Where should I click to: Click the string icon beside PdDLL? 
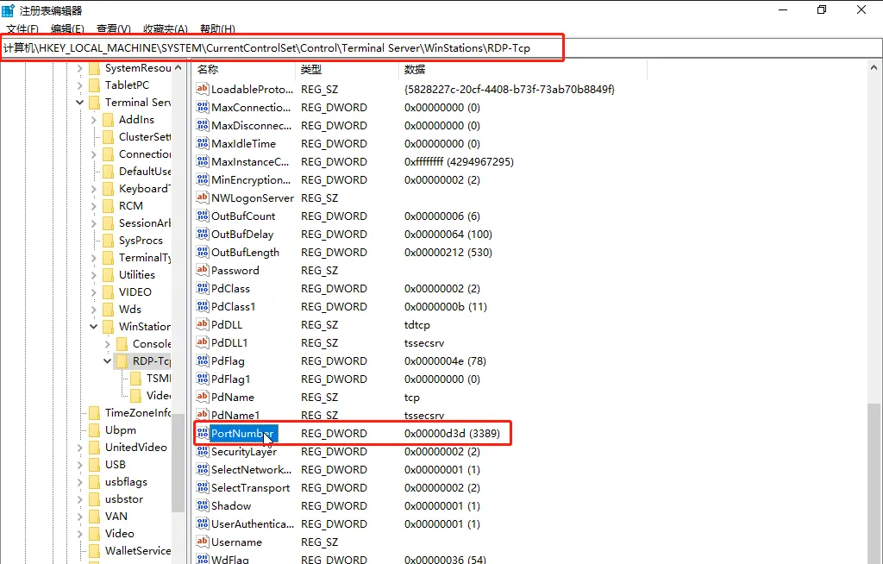tap(203, 325)
